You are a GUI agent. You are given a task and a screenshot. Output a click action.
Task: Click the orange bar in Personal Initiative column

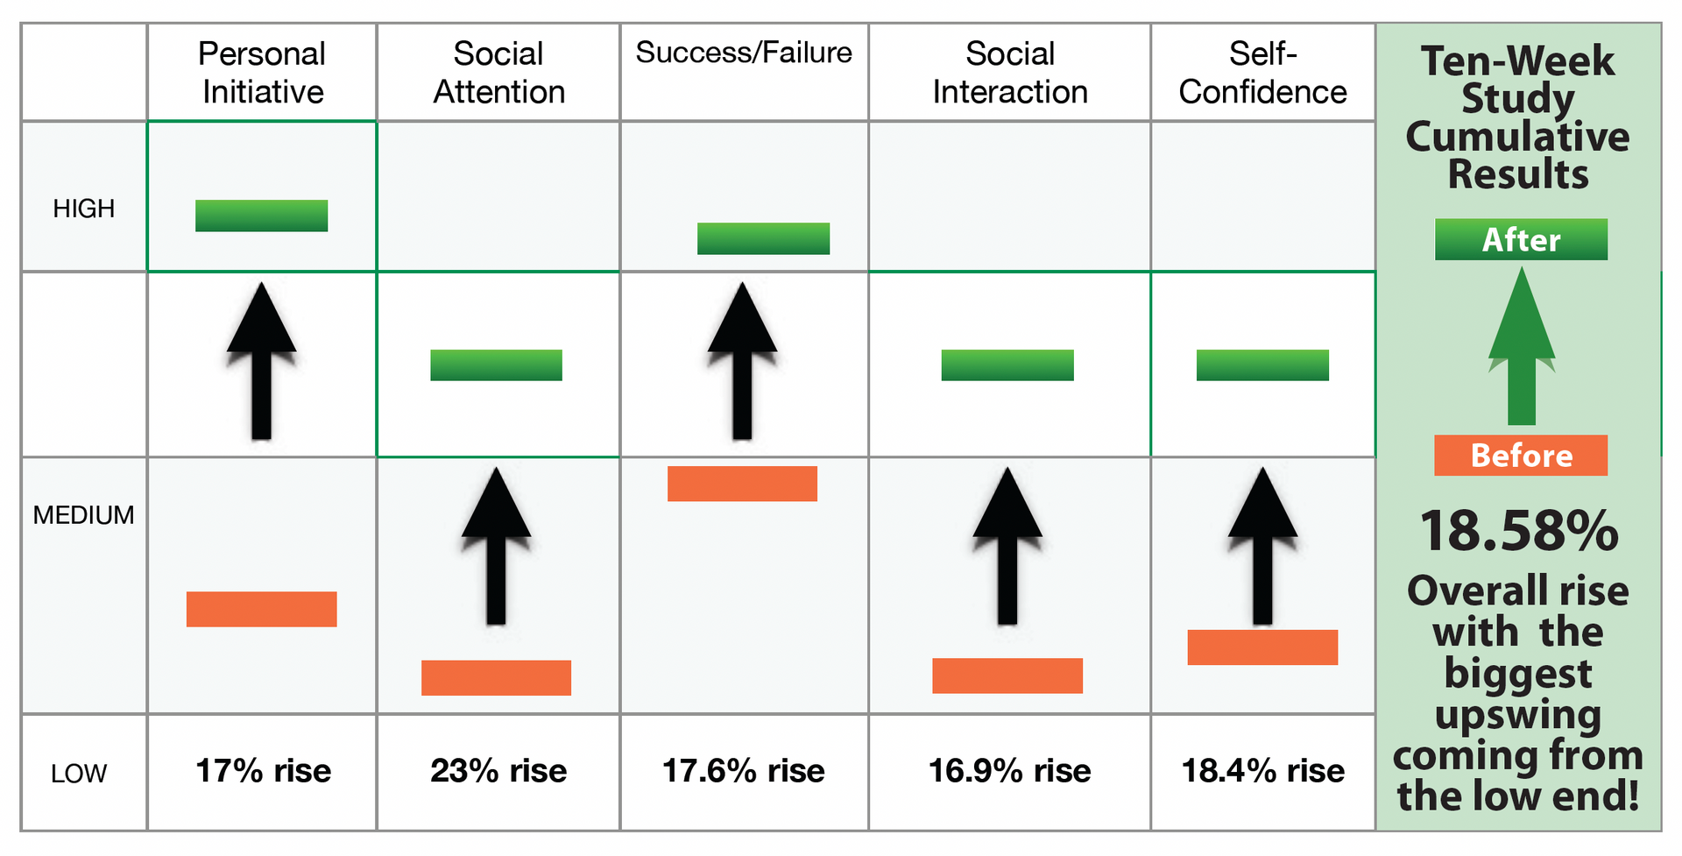tap(261, 609)
